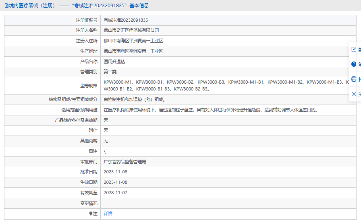361x222 pixels.
Task: Click the X close icon on the right sidebar
Action: [x=354, y=94]
